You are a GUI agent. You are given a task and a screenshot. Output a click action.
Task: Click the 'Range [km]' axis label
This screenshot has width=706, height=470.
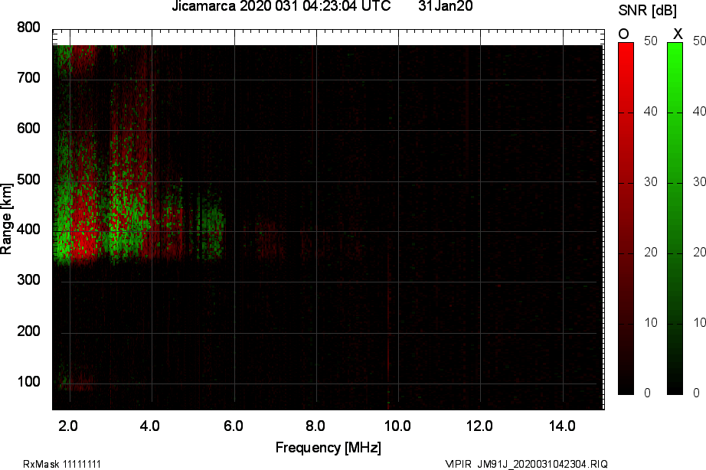6,219
